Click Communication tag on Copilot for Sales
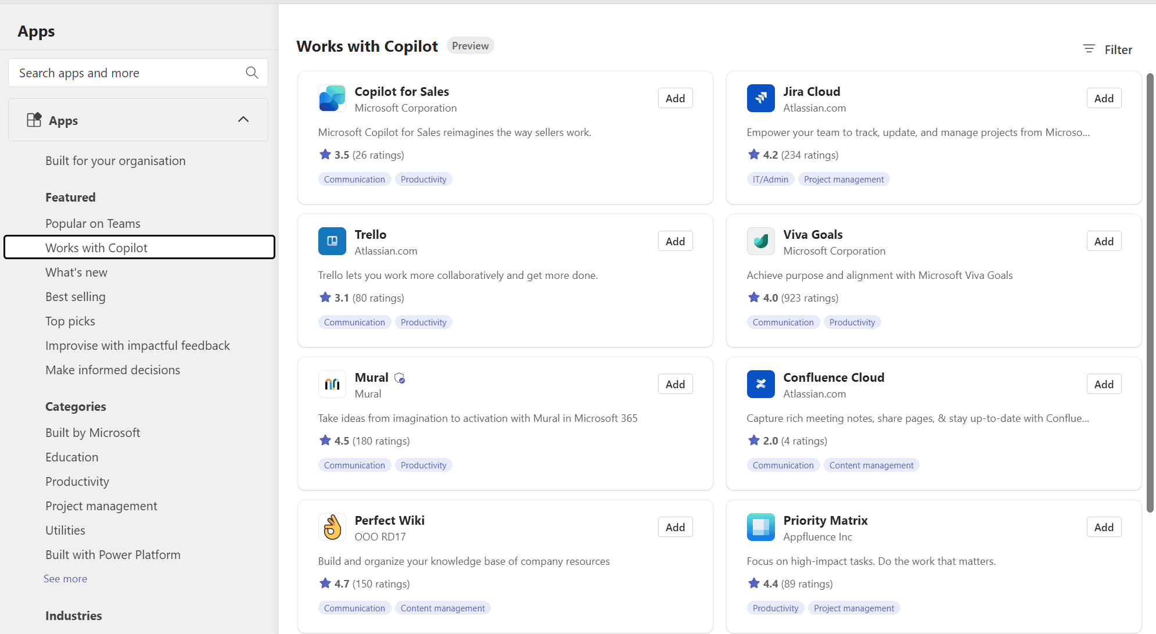This screenshot has height=634, width=1156. tap(354, 180)
